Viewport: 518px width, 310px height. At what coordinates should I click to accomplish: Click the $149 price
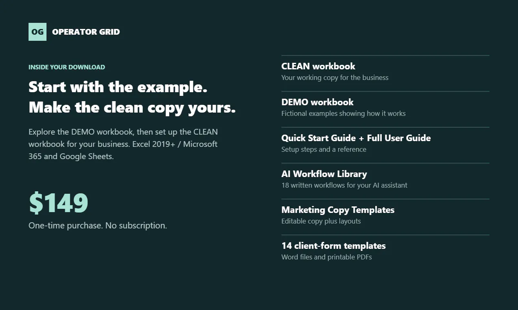pos(58,203)
